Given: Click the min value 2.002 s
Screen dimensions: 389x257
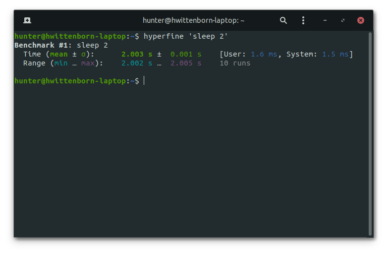Looking at the screenshot, I should [137, 63].
